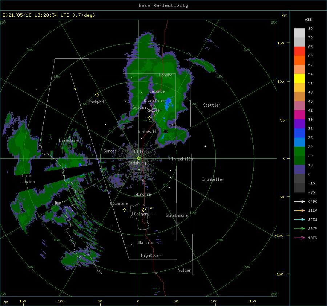Click the Okotoks town label
The image size is (327, 306).
(145, 243)
